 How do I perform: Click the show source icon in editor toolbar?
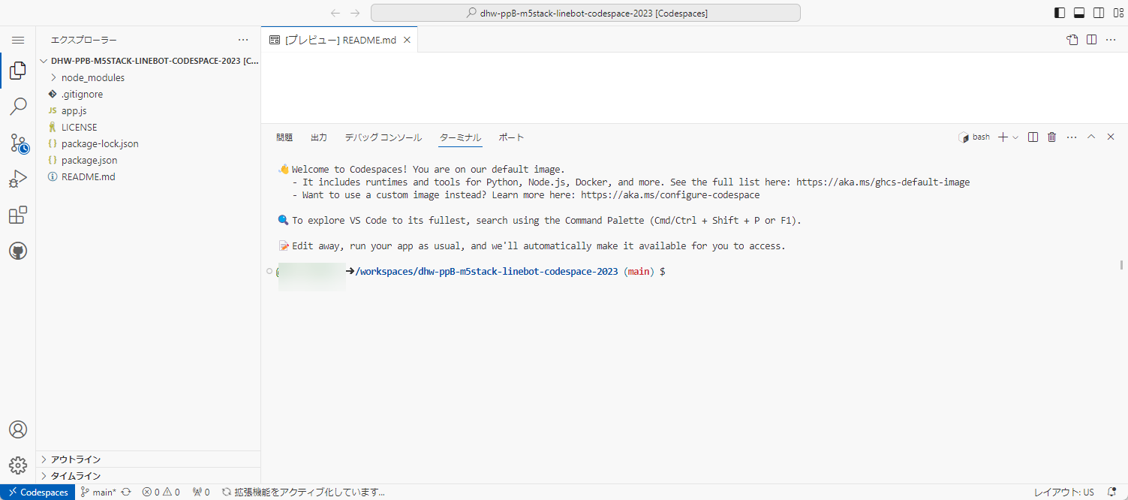pos(1072,40)
